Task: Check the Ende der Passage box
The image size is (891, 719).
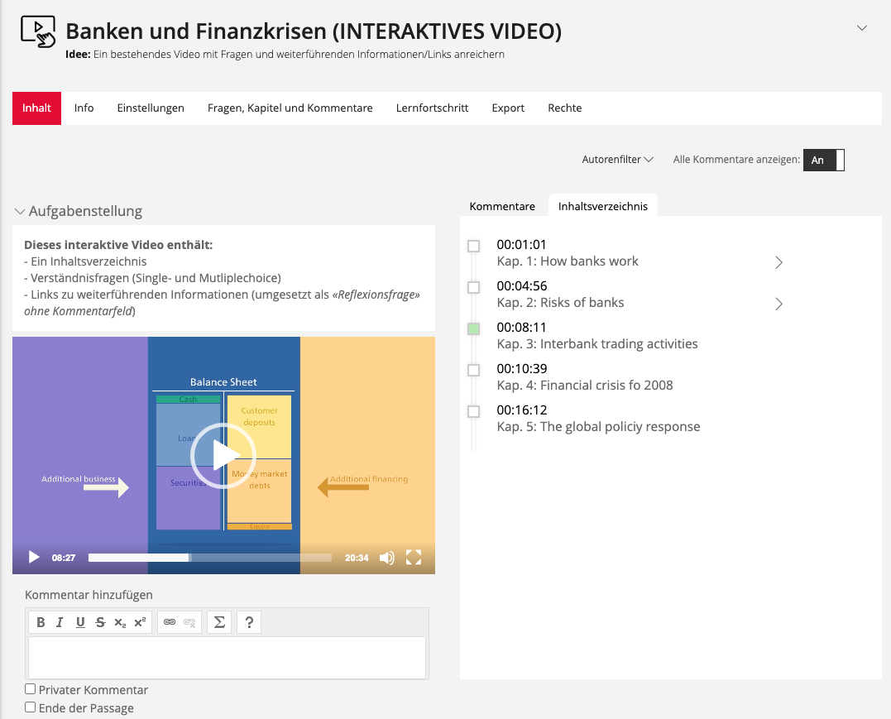Action: coord(31,707)
